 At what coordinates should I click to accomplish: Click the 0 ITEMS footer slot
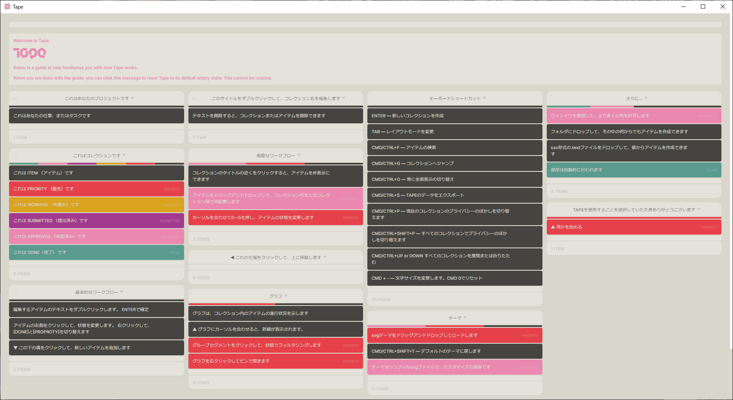pyautogui.click(x=276, y=278)
